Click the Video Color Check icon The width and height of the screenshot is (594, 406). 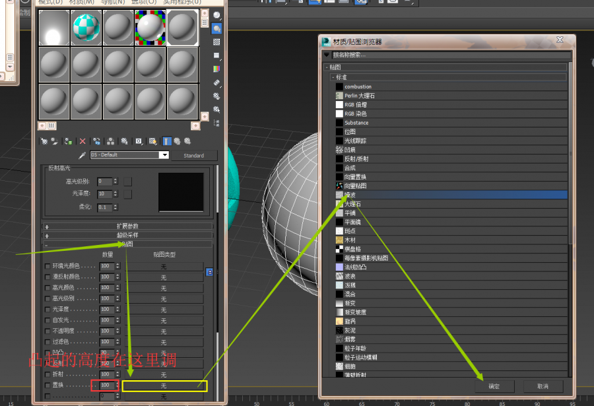(x=216, y=69)
